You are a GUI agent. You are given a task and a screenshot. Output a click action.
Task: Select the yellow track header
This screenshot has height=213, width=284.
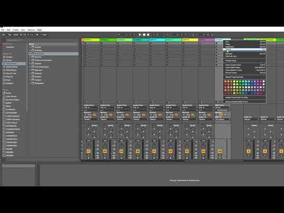point(190,40)
